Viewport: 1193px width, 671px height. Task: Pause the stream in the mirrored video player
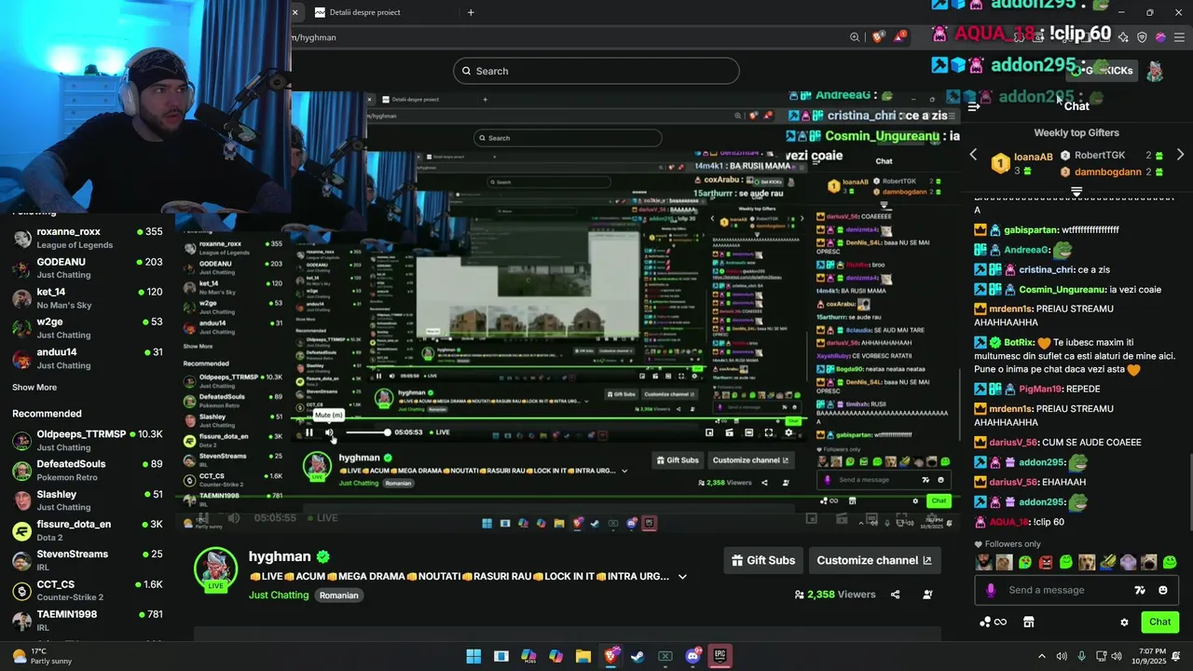point(309,432)
